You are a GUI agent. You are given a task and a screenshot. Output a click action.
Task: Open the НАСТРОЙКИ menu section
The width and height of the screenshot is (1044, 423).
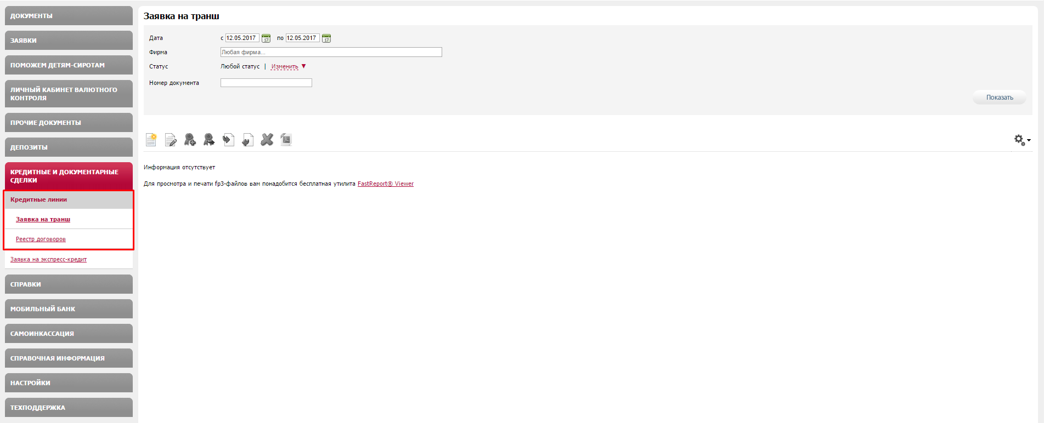pos(69,383)
